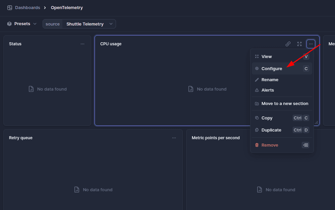This screenshot has width=335, height=210.
Task: Select Copy in the context menu
Action: pos(267,118)
